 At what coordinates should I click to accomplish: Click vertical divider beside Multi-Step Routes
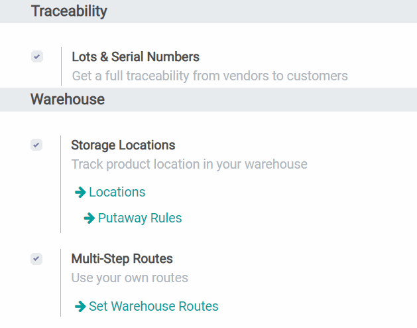60,284
